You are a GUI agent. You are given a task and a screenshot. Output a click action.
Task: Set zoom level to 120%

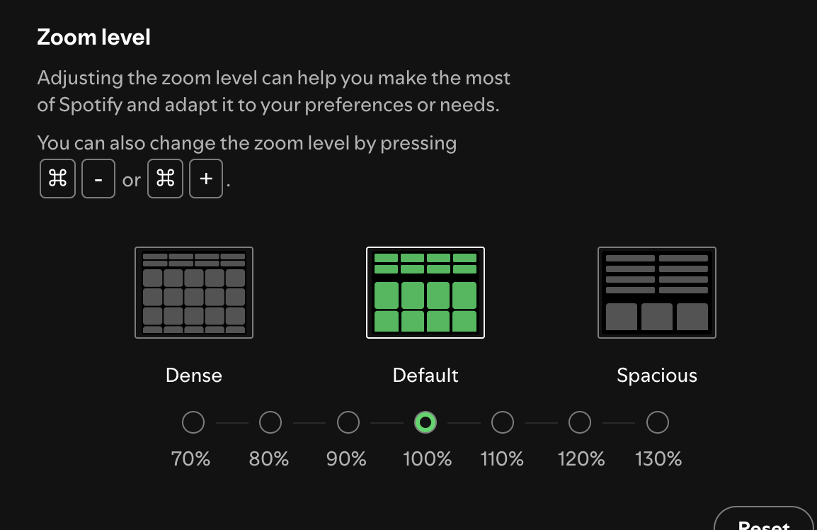click(580, 422)
